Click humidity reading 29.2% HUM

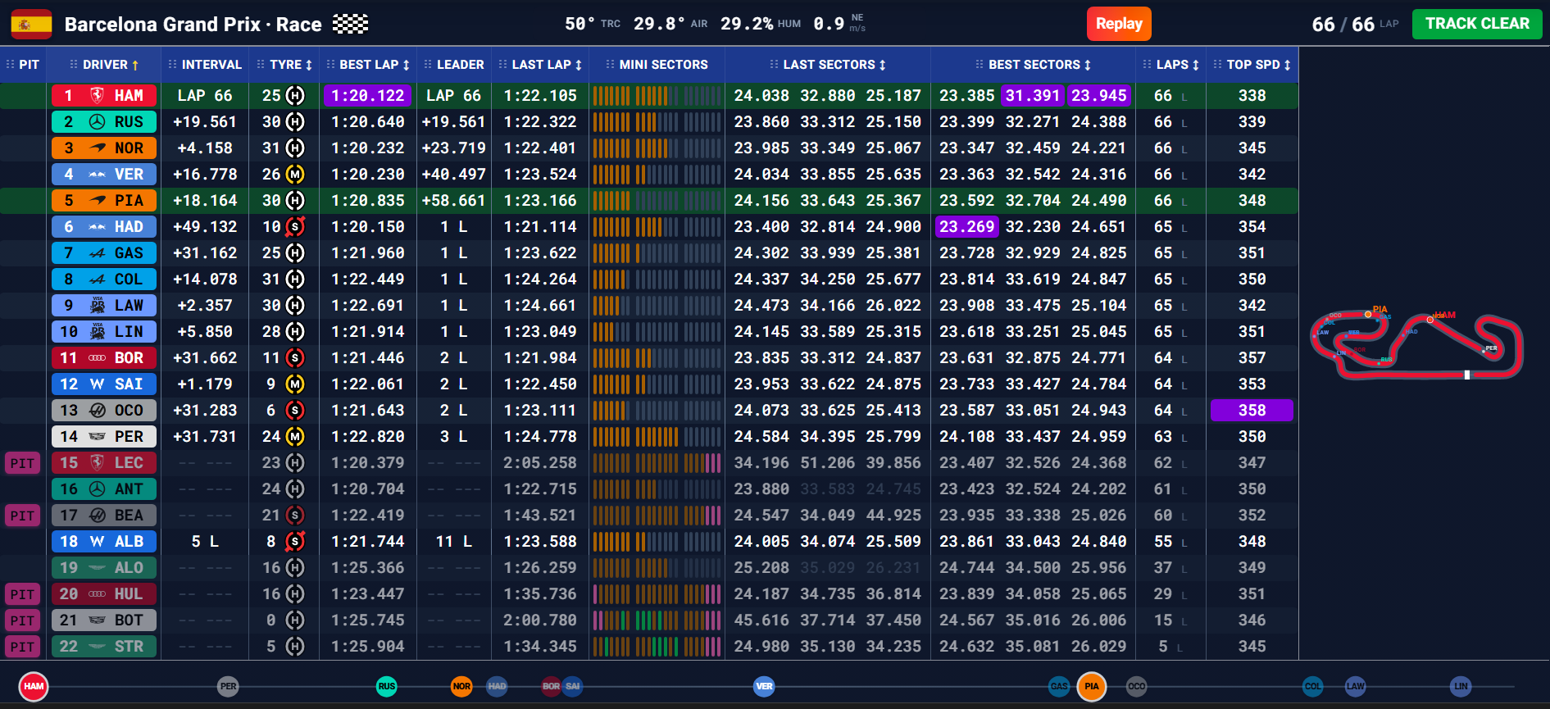[x=760, y=24]
